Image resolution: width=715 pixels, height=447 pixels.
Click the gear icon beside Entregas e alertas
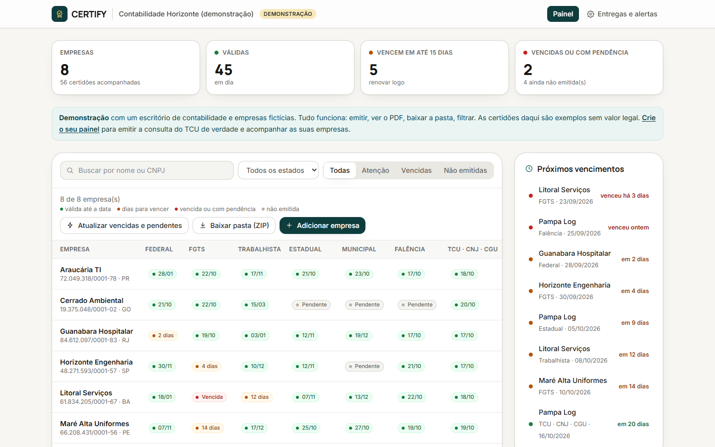coord(590,14)
